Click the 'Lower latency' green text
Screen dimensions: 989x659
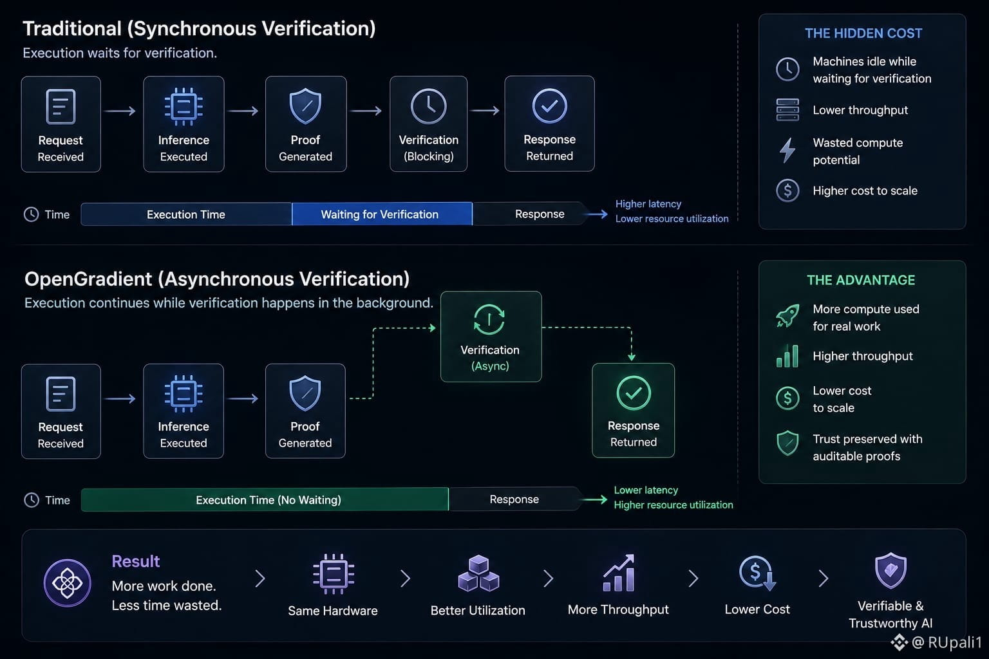(x=646, y=490)
